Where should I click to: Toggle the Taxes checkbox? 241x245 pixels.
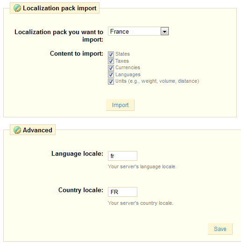[x=111, y=61]
